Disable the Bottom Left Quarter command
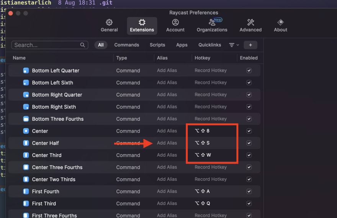The width and height of the screenshot is (337, 218). [249, 70]
